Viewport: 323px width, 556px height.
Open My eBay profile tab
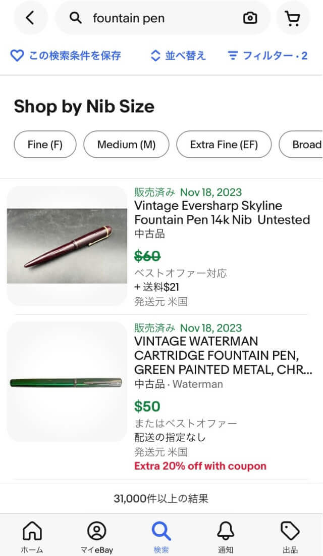[96, 537]
